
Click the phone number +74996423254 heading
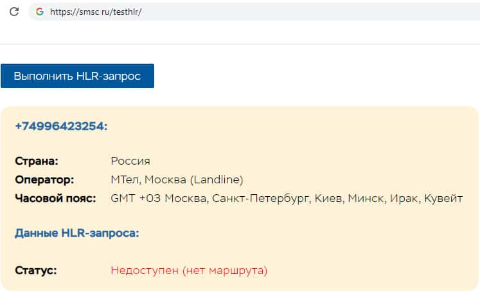pyautogui.click(x=61, y=126)
